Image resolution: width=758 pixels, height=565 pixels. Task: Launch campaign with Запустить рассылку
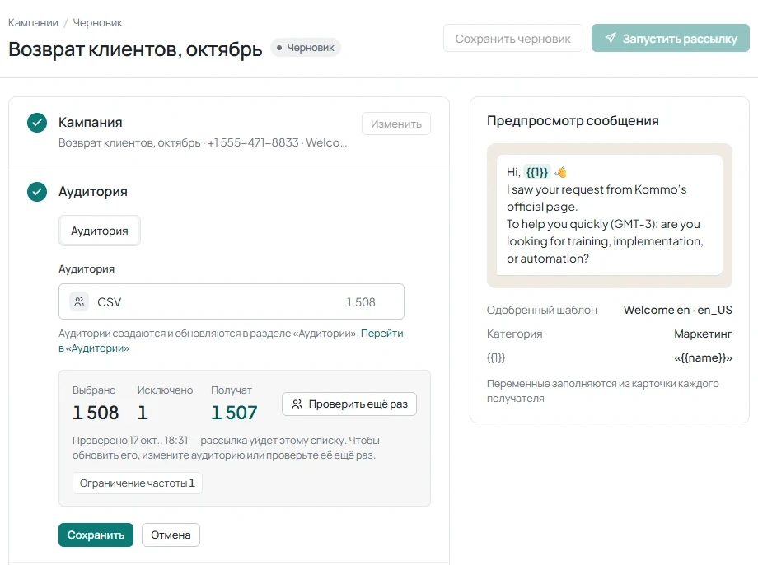pyautogui.click(x=671, y=38)
